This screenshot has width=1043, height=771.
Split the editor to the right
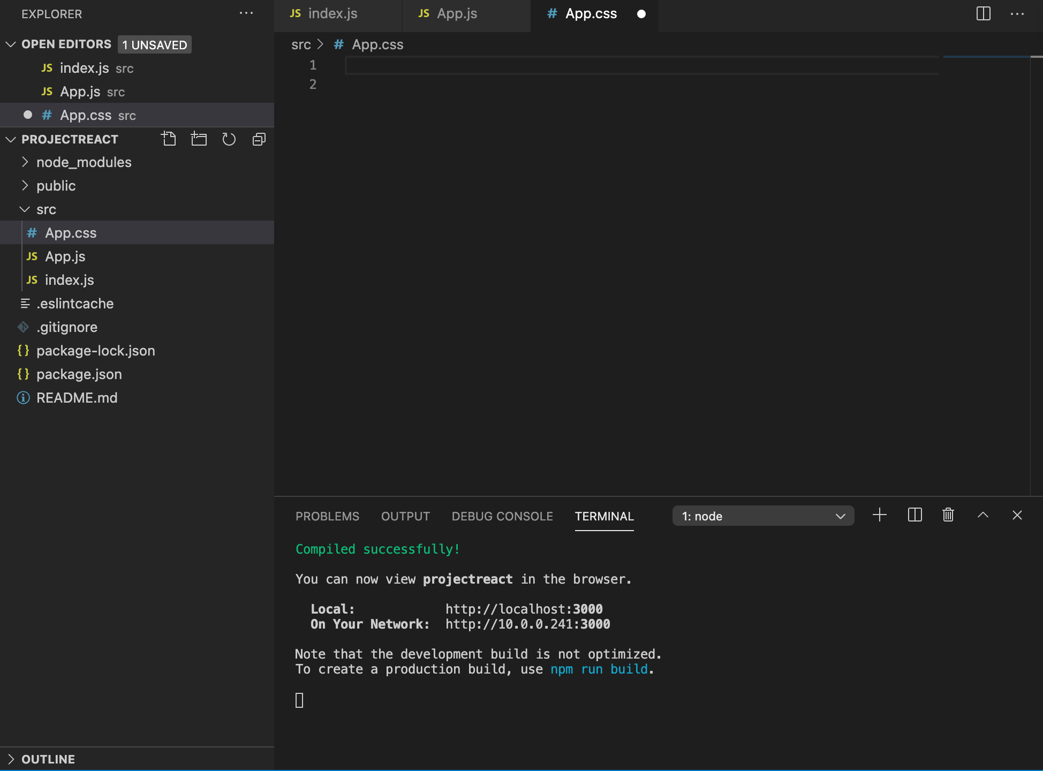coord(984,13)
